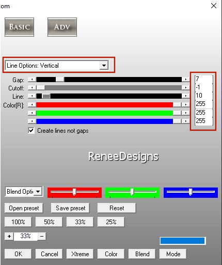Click the blue color slider left arrow

32,121
